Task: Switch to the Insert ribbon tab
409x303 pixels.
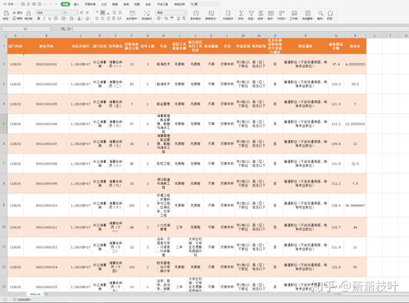Action: tap(76, 4)
